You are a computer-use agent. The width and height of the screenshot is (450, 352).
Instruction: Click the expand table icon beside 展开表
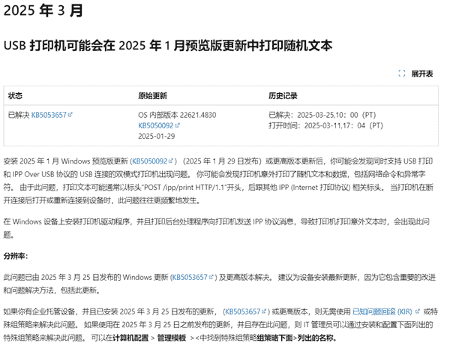[x=402, y=74]
